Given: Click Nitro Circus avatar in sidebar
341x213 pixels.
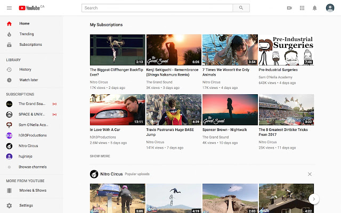Looking at the screenshot, I should (9, 146).
